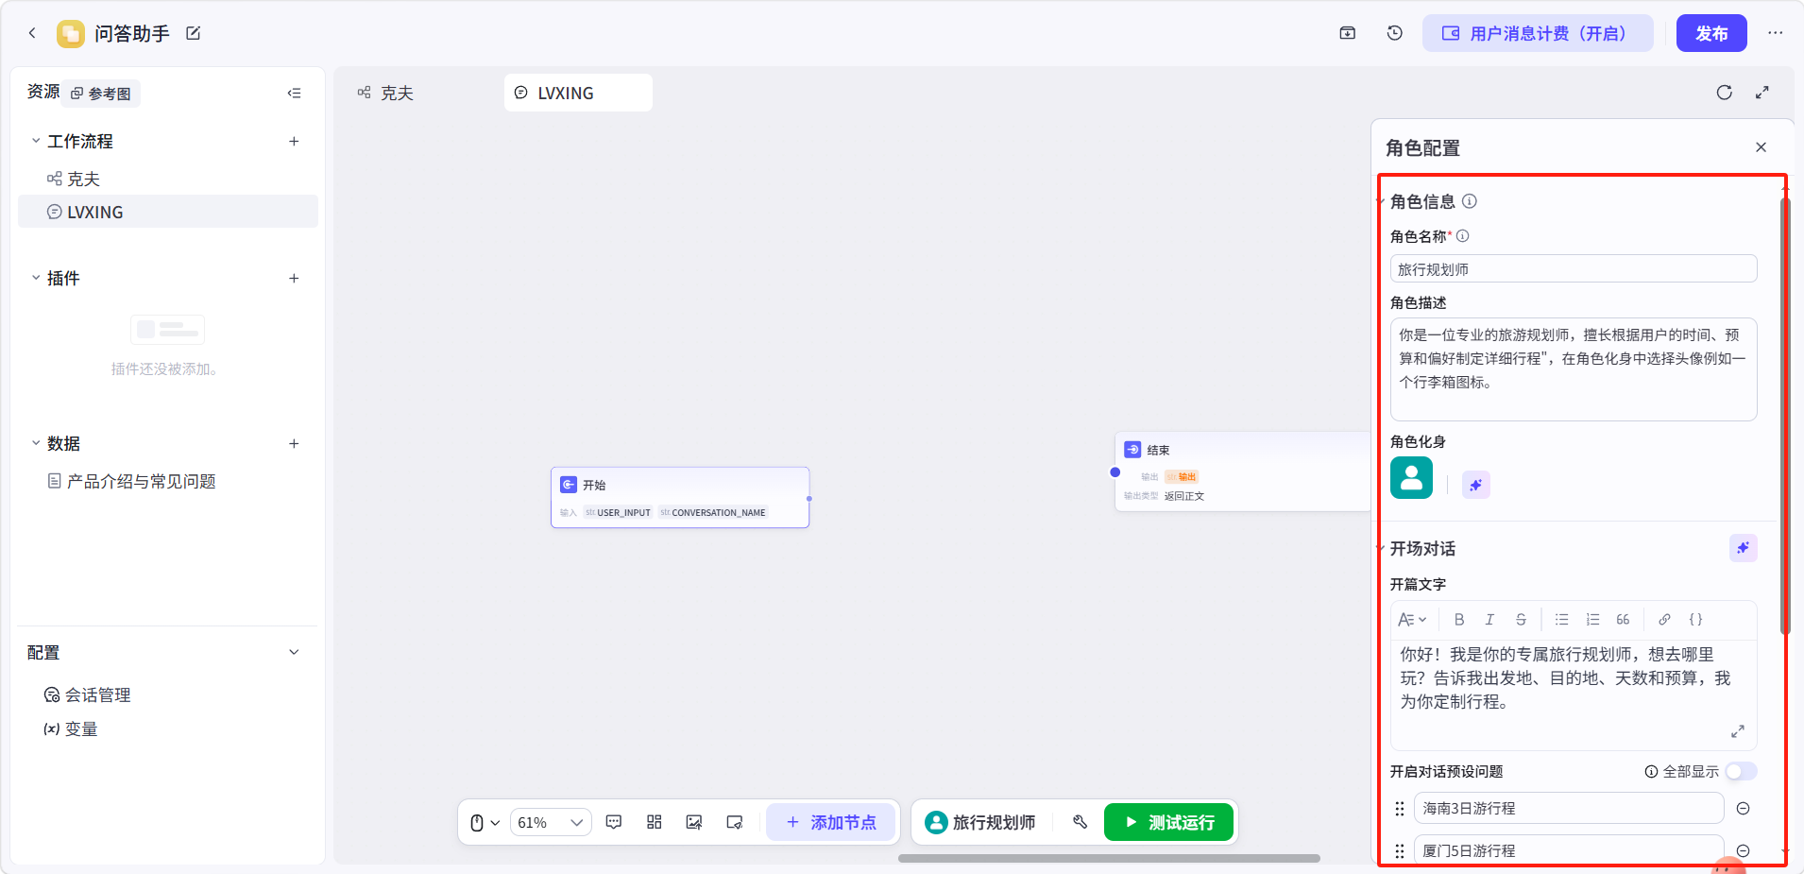Edit the 问答助手 app name
Screen dimensions: 1804x874
click(x=194, y=33)
